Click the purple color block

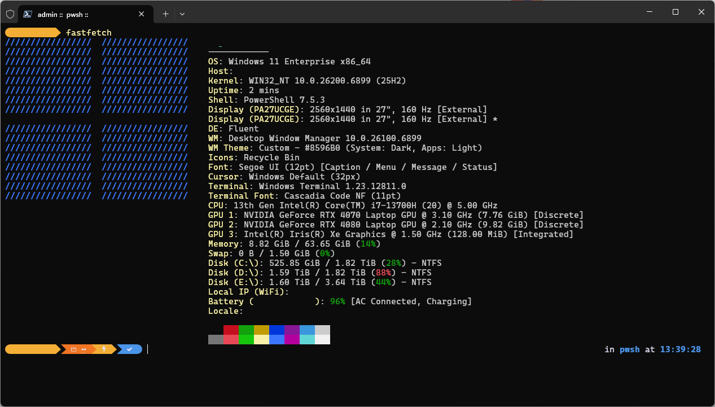tap(292, 330)
